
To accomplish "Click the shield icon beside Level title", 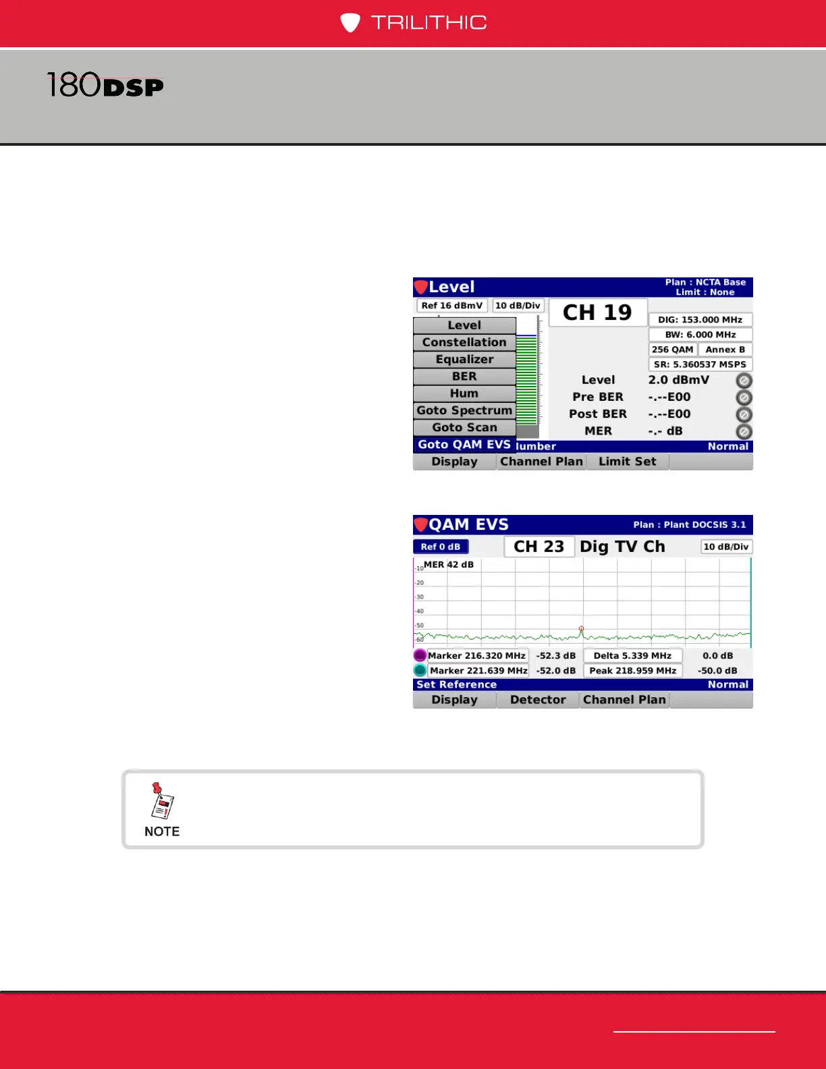I will tap(421, 287).
